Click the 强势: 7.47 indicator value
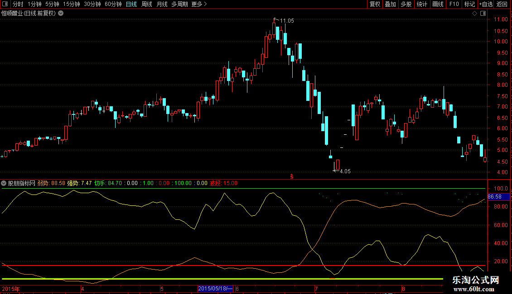The height and width of the screenshot is (294, 512). coord(79,183)
